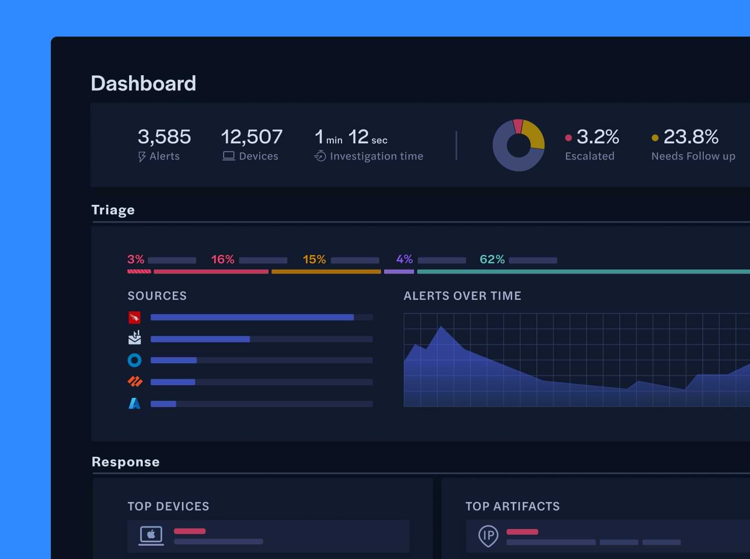Click the 3,585 alerts count
The height and width of the screenshot is (559, 750).
coord(164,137)
